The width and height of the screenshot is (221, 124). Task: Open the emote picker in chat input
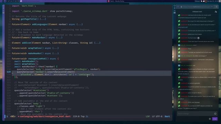pos(215,114)
